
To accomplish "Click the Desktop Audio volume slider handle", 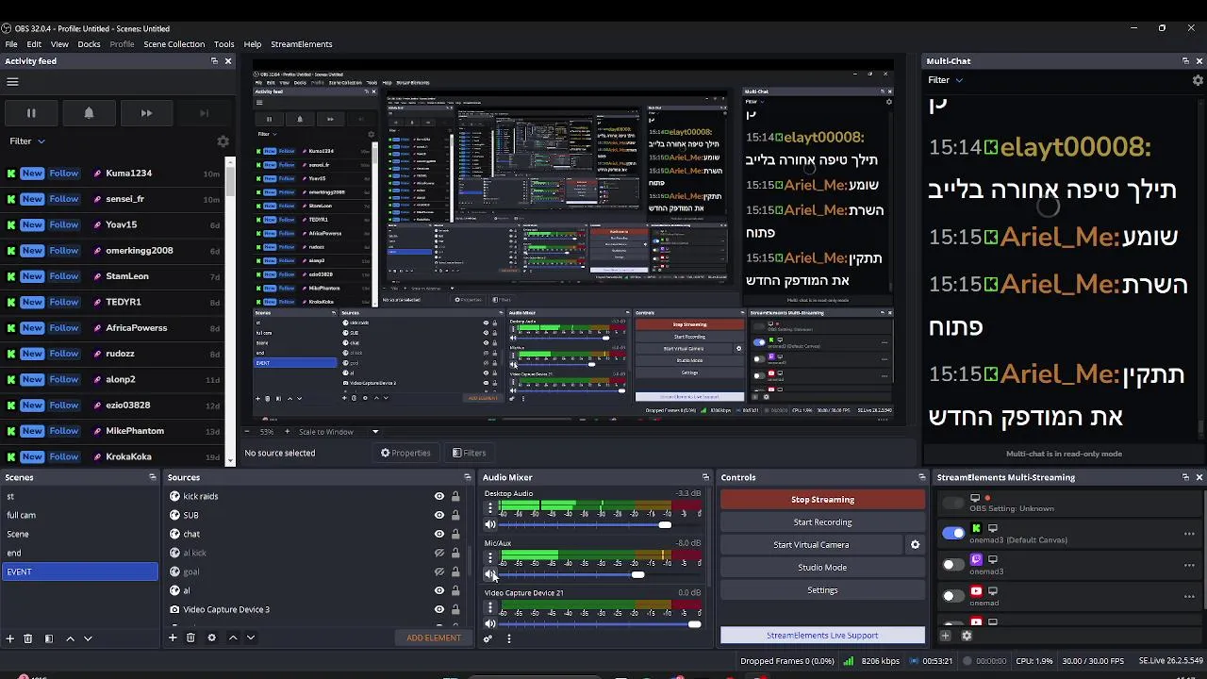I will [665, 525].
